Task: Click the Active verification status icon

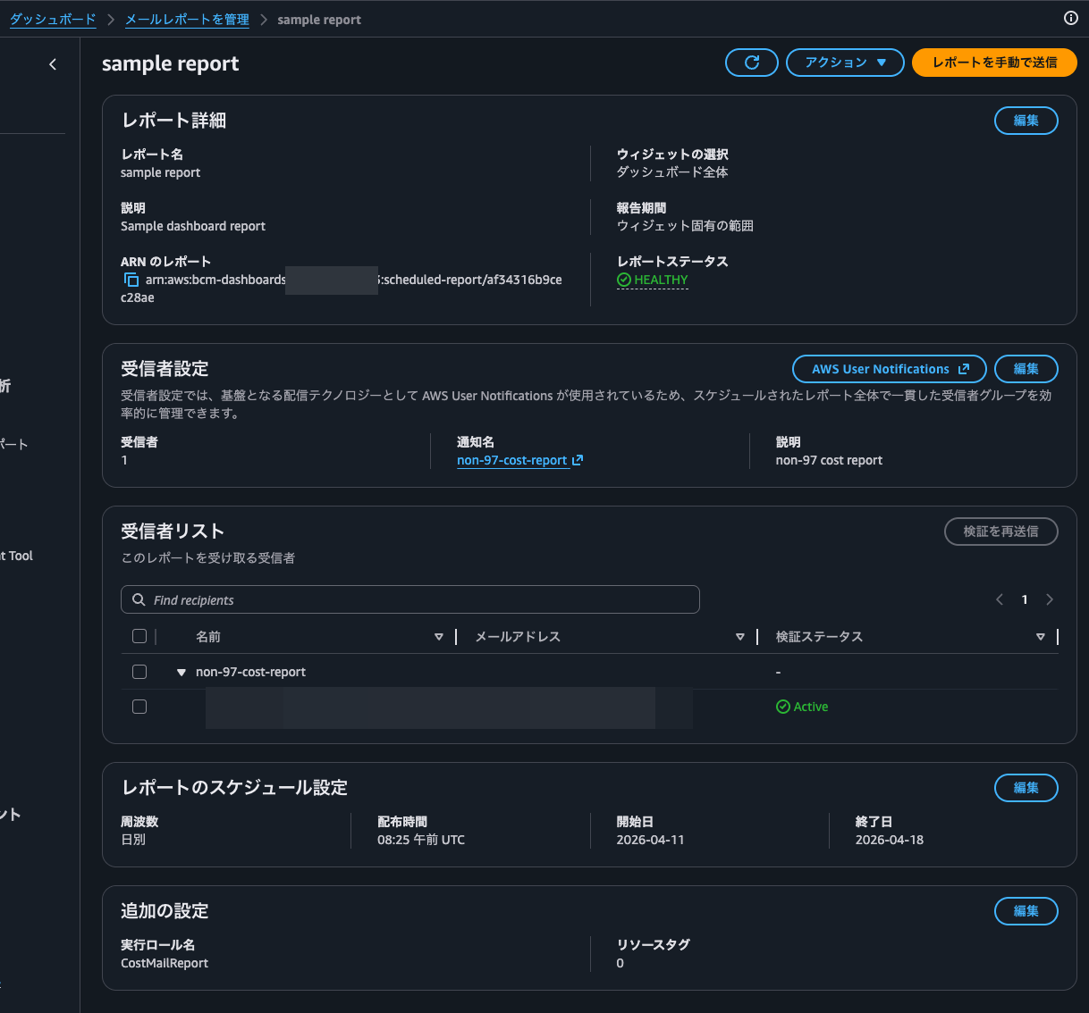Action: tap(783, 707)
